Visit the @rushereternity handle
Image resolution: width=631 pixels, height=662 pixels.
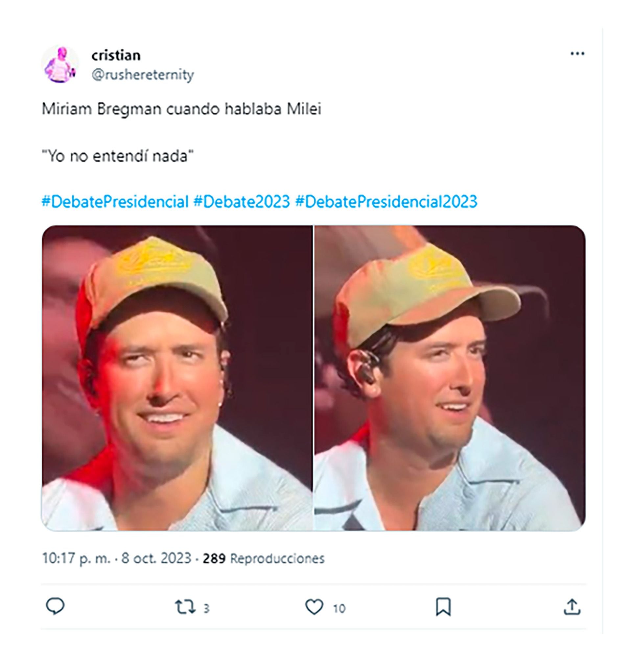tap(143, 75)
